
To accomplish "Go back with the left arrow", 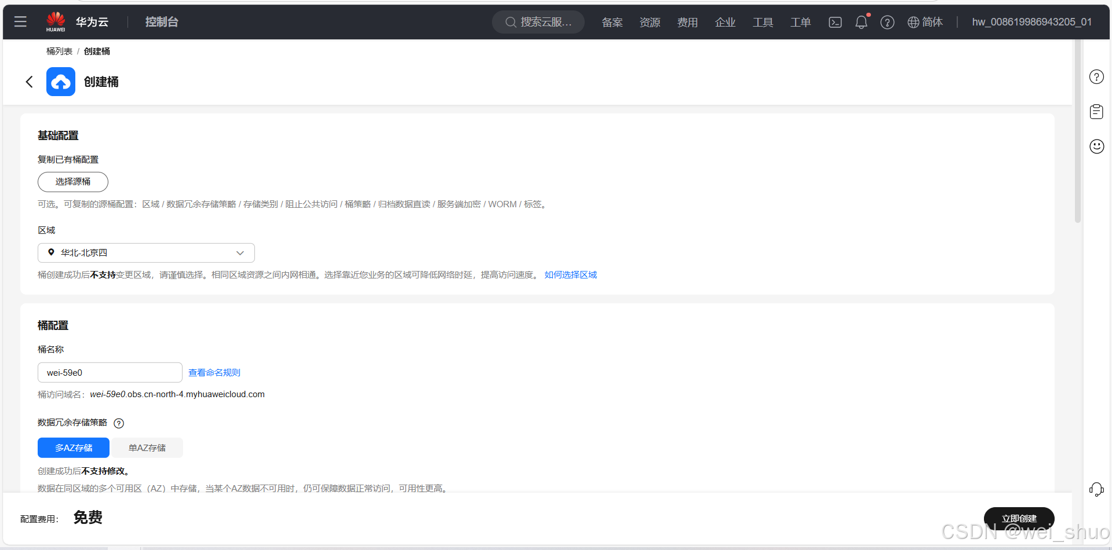I will point(30,82).
